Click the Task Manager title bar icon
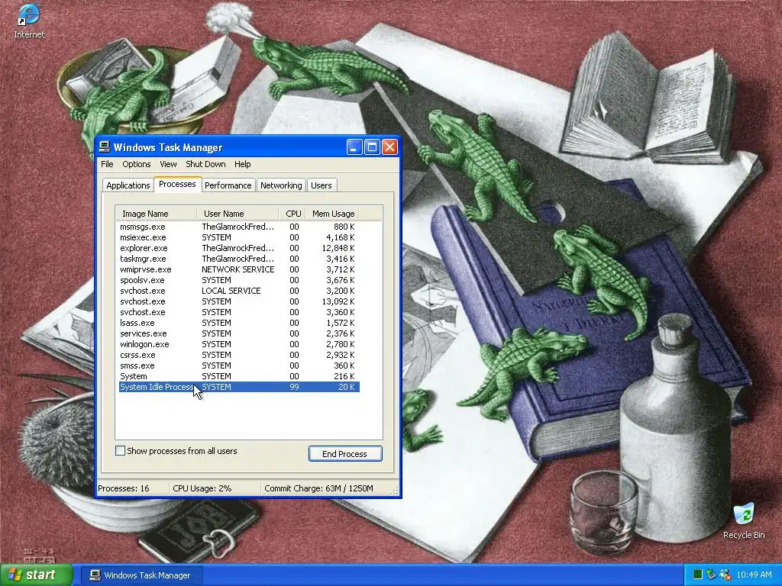Screen dimensions: 782x586 click(x=104, y=146)
